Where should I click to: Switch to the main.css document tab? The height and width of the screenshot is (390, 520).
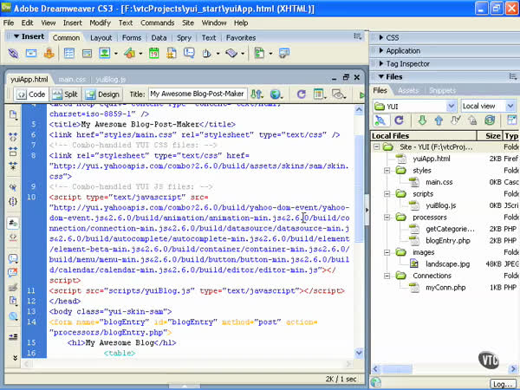72,78
